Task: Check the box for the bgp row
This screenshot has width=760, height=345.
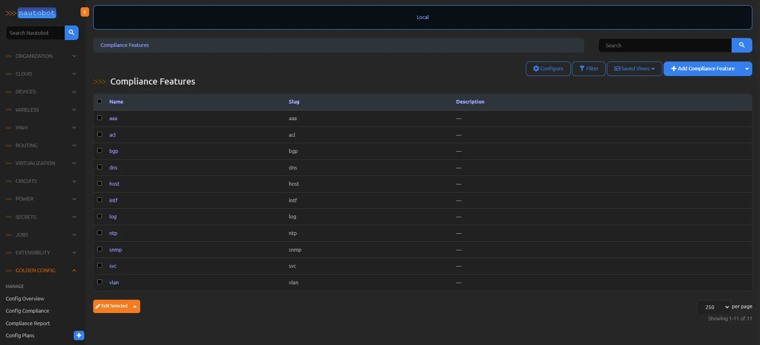Action: (x=100, y=150)
